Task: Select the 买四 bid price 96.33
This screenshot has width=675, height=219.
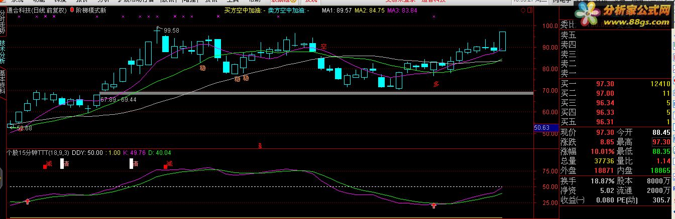Action: [605, 112]
